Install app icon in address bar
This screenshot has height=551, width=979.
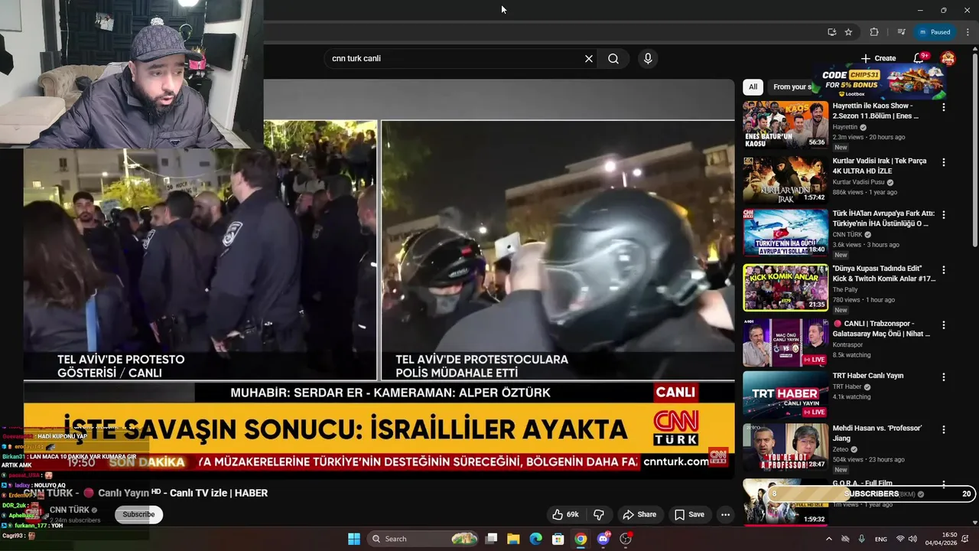(831, 32)
